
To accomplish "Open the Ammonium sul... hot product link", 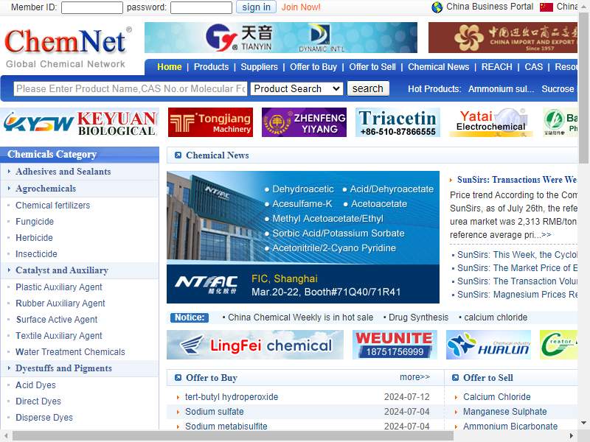I will pyautogui.click(x=501, y=89).
